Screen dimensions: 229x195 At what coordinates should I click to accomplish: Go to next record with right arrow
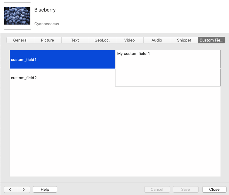pyautogui.click(x=23, y=189)
